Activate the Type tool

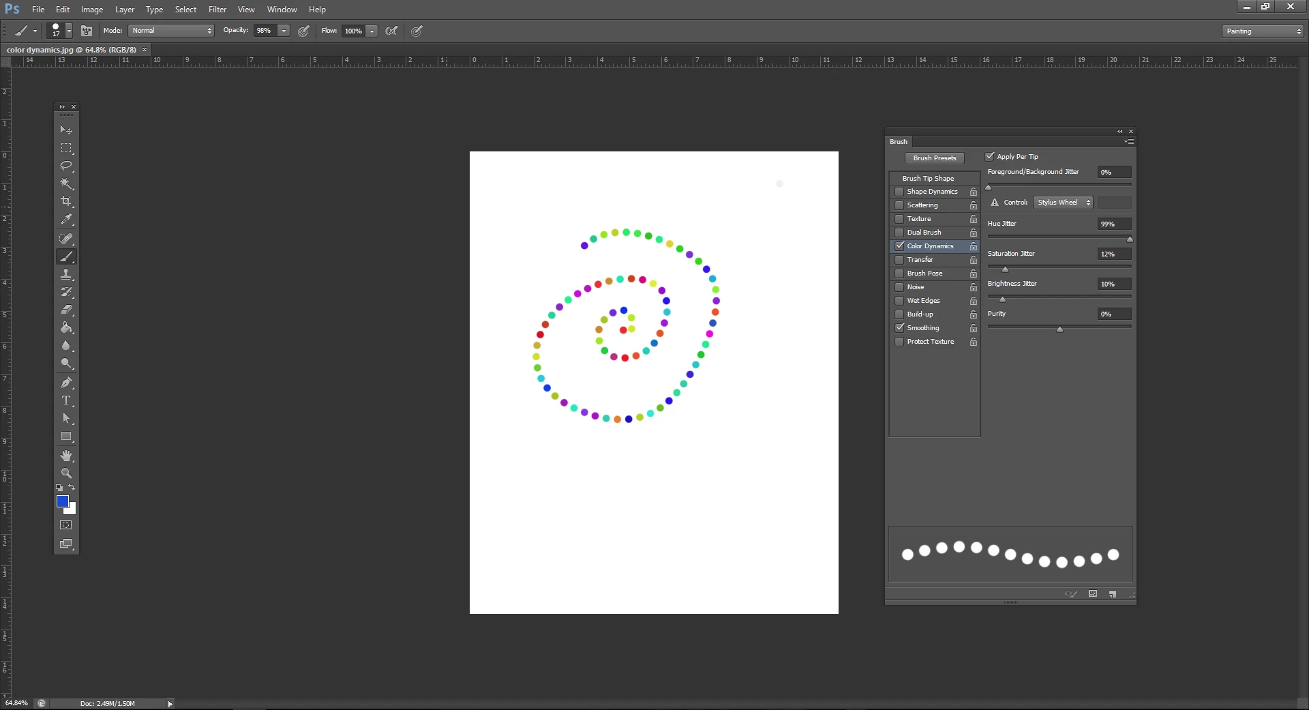66,400
